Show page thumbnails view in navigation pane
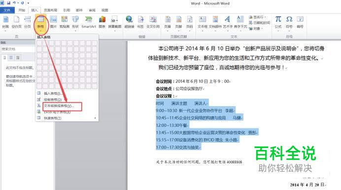341x190 pixels. pos(11,58)
